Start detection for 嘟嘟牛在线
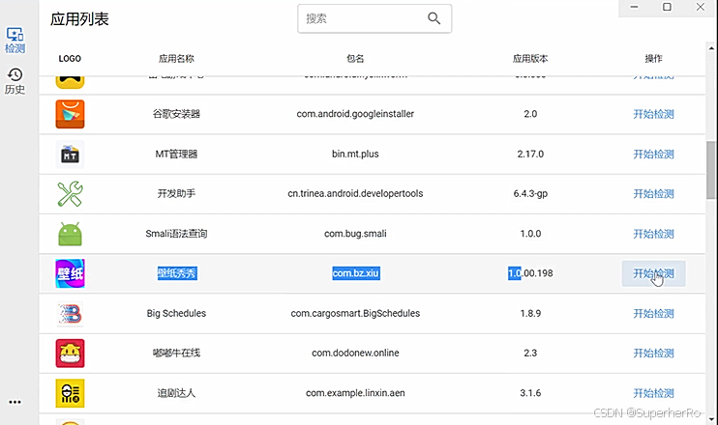718x425 pixels. pos(653,354)
